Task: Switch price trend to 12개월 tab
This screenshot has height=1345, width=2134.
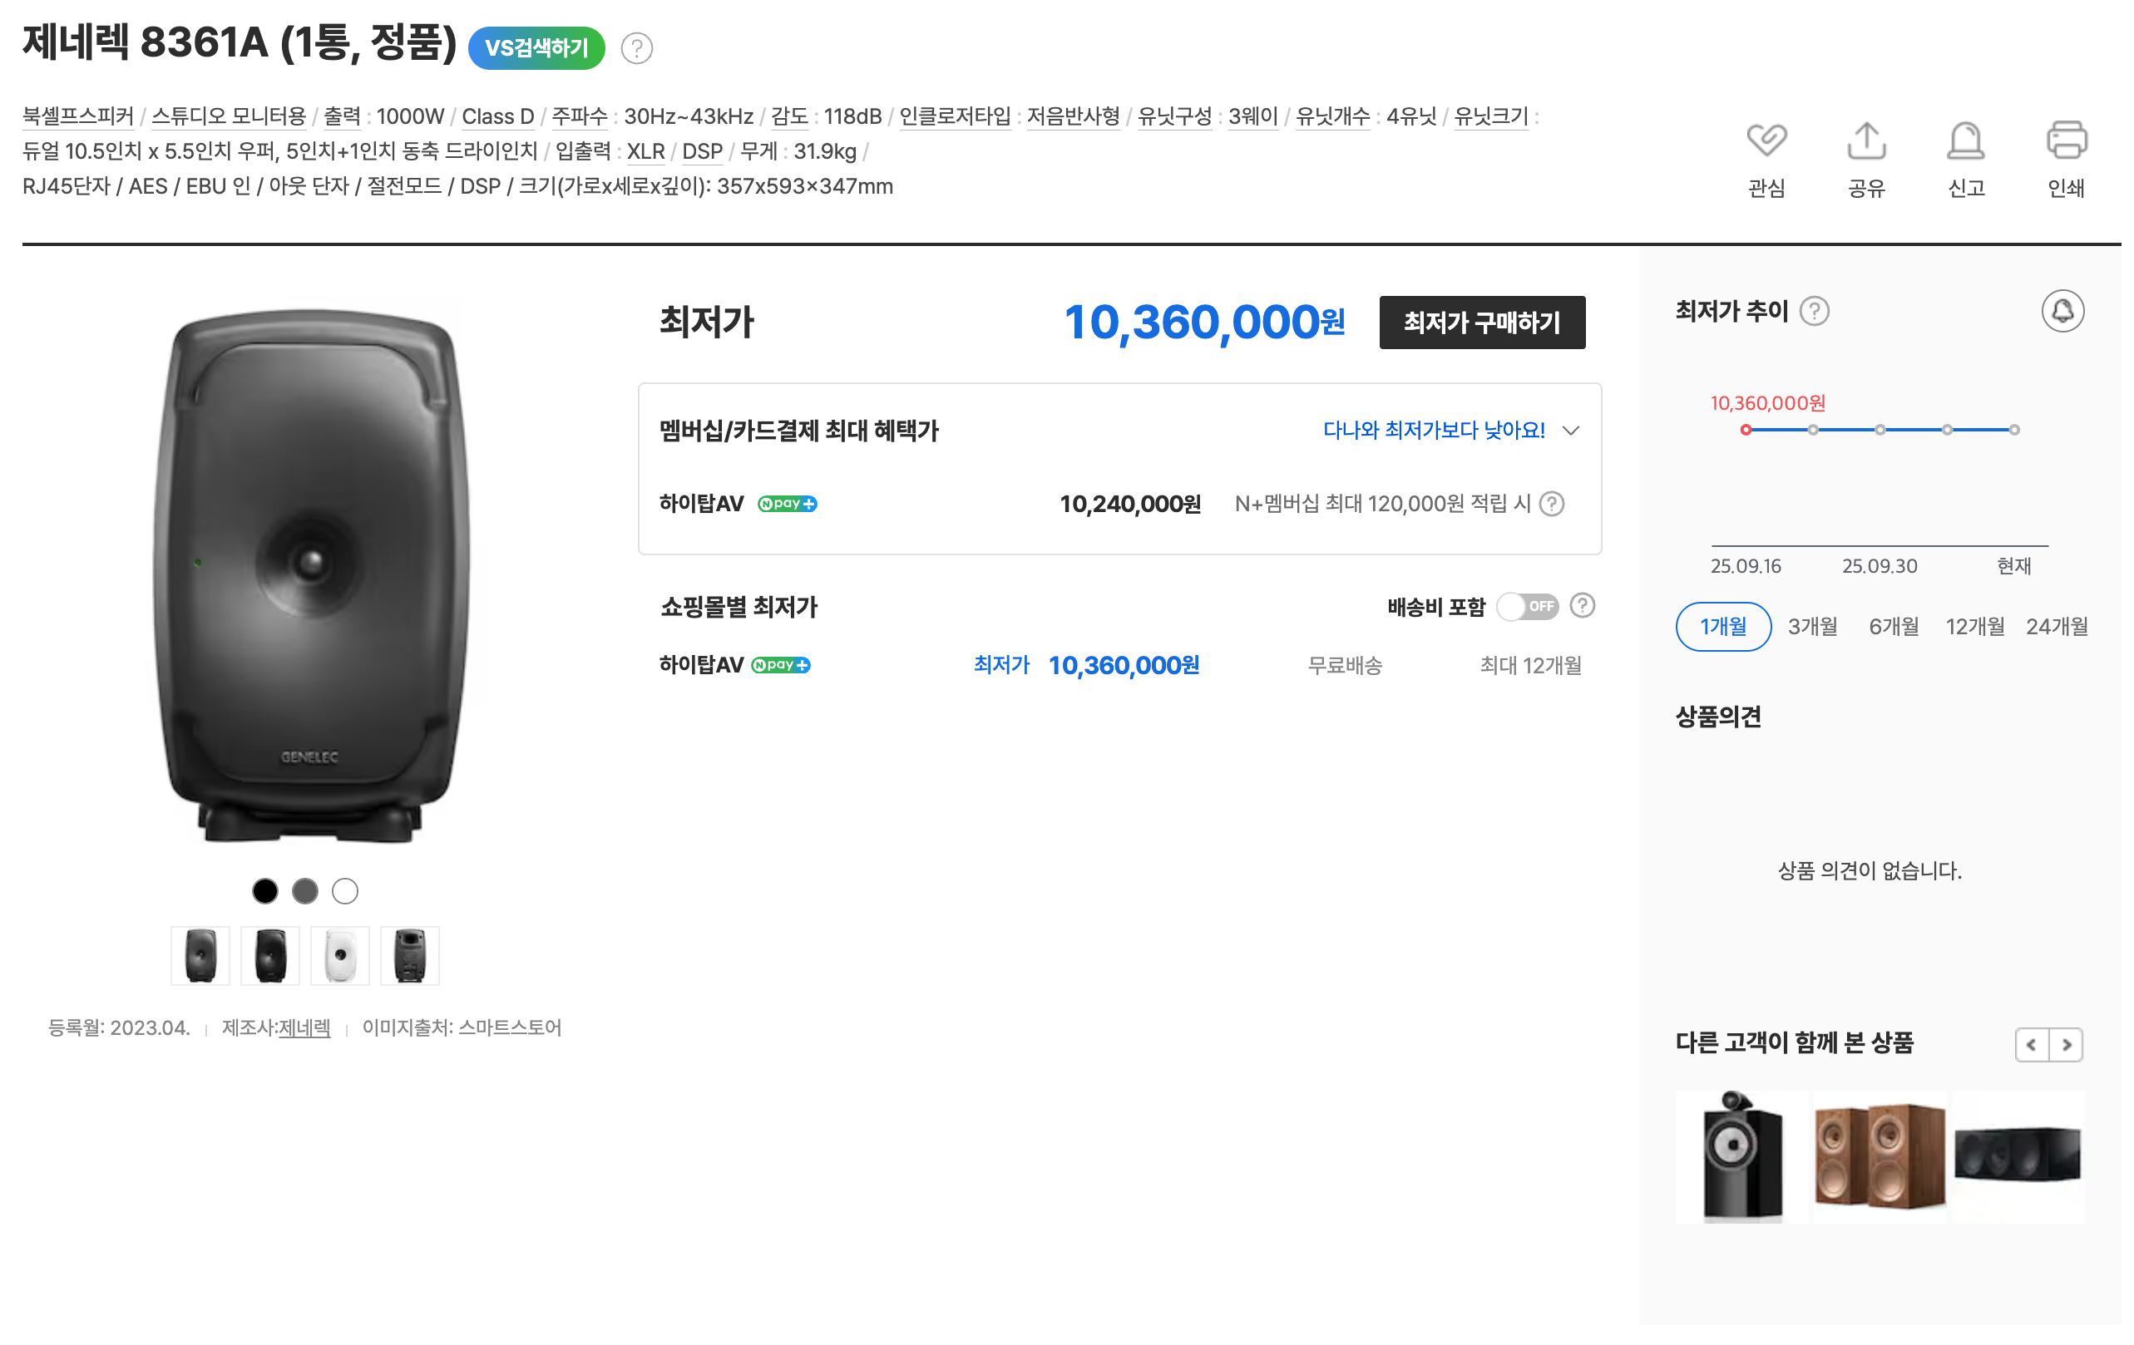Action: pyautogui.click(x=1974, y=627)
